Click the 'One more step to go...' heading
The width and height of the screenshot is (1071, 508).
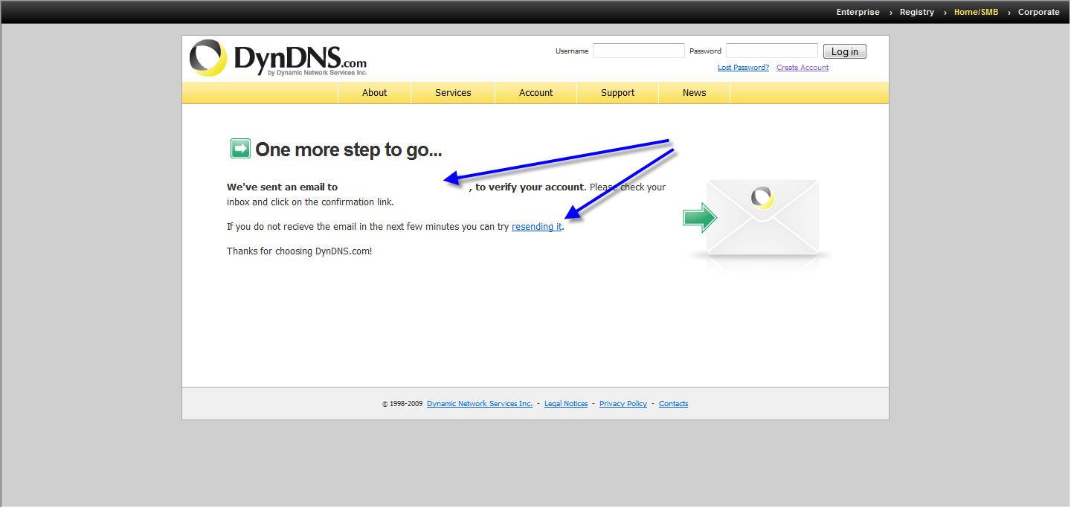coord(348,149)
